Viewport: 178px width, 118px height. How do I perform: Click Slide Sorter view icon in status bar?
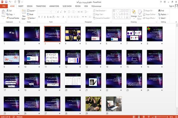click(x=139, y=117)
